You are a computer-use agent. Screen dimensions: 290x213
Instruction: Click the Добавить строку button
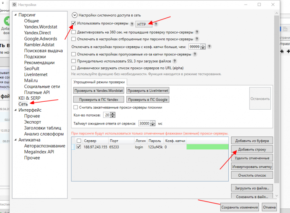252,149
